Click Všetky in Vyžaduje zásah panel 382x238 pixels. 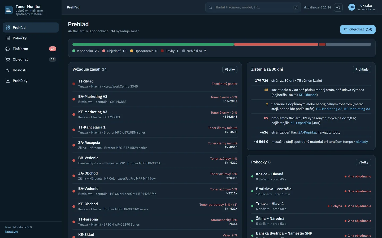(230, 70)
